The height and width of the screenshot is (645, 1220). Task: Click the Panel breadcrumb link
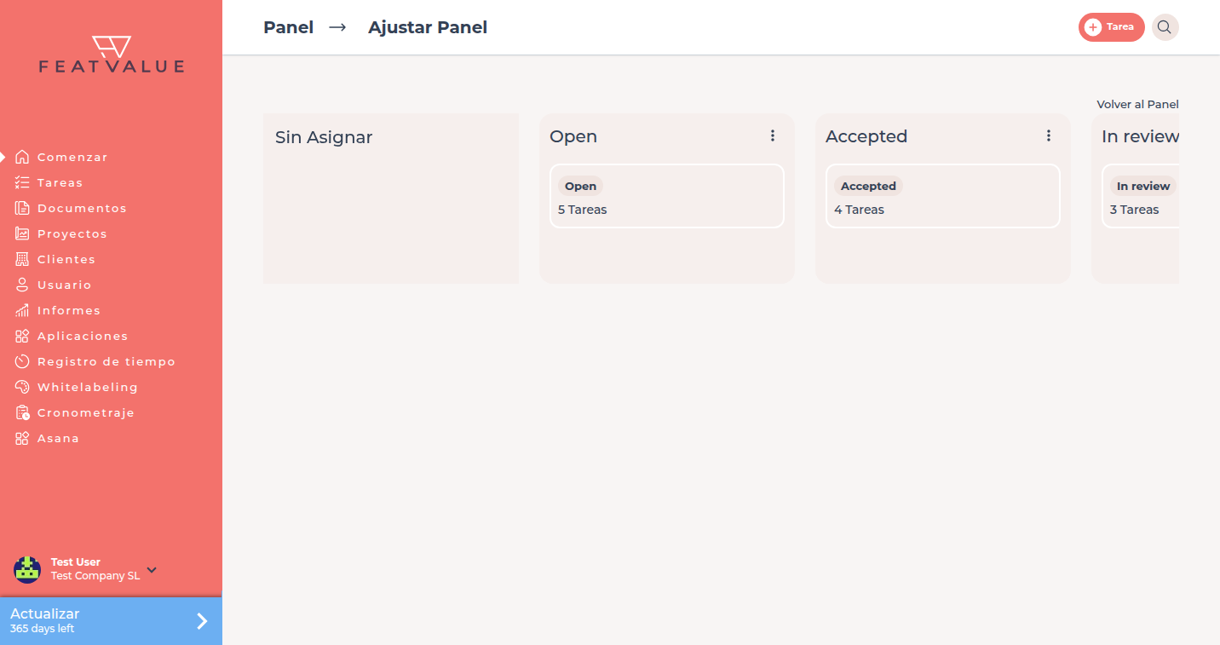288,27
